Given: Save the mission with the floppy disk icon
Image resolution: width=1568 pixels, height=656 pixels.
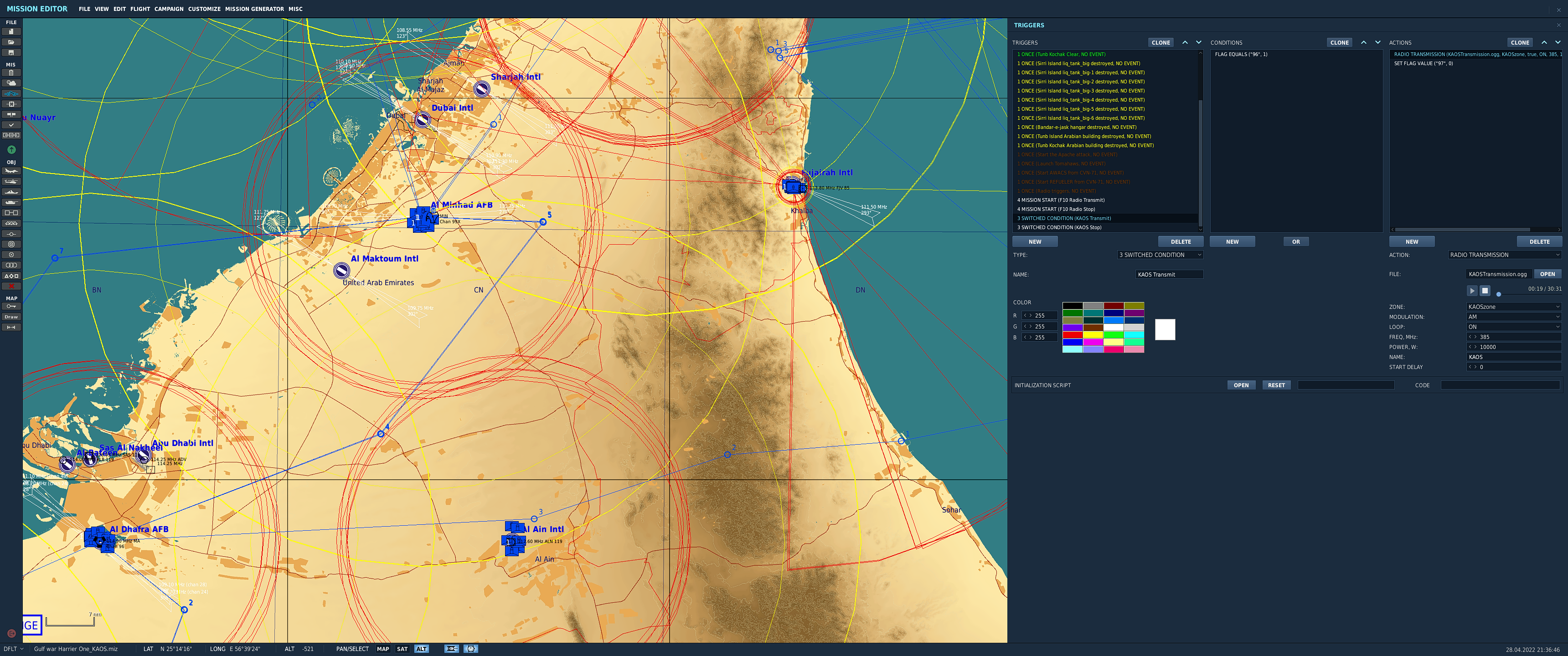Looking at the screenshot, I should pos(11,52).
